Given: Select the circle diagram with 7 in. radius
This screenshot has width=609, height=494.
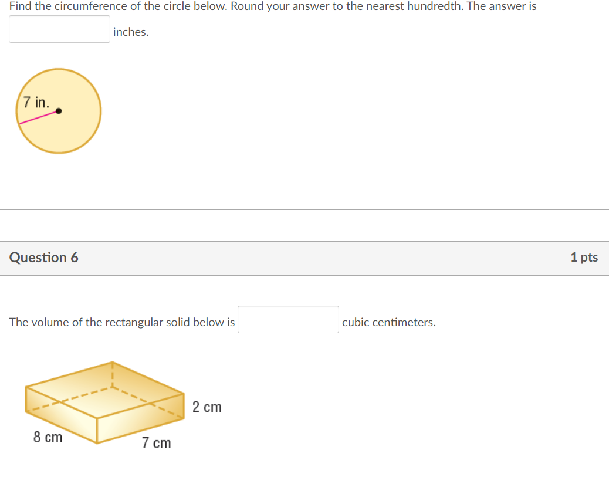Looking at the screenshot, I should [59, 110].
